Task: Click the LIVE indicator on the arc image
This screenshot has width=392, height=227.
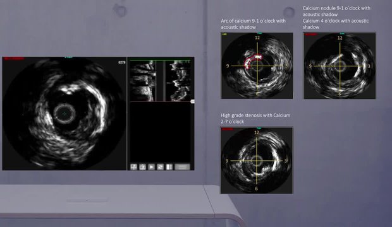Action: [x=224, y=35]
